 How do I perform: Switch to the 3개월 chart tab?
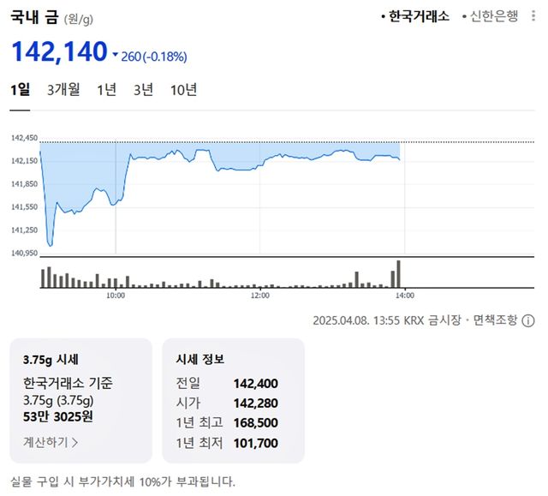click(x=63, y=90)
